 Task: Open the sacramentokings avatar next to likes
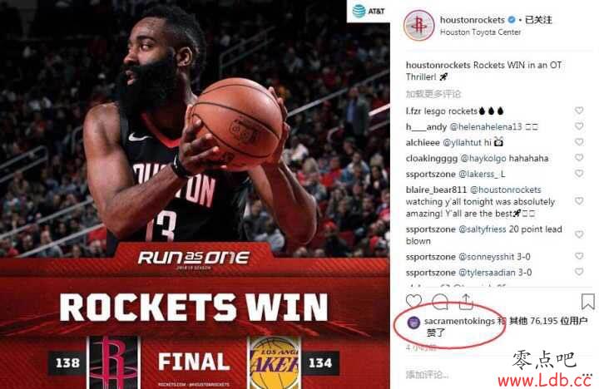tap(413, 323)
